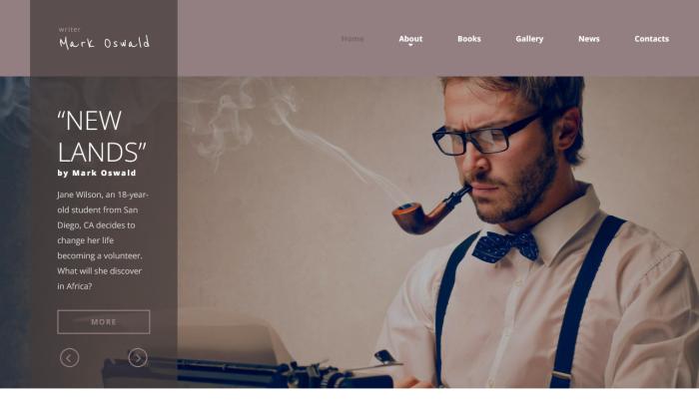The width and height of the screenshot is (699, 413).
Task: Open the Home menu item
Action: point(352,39)
